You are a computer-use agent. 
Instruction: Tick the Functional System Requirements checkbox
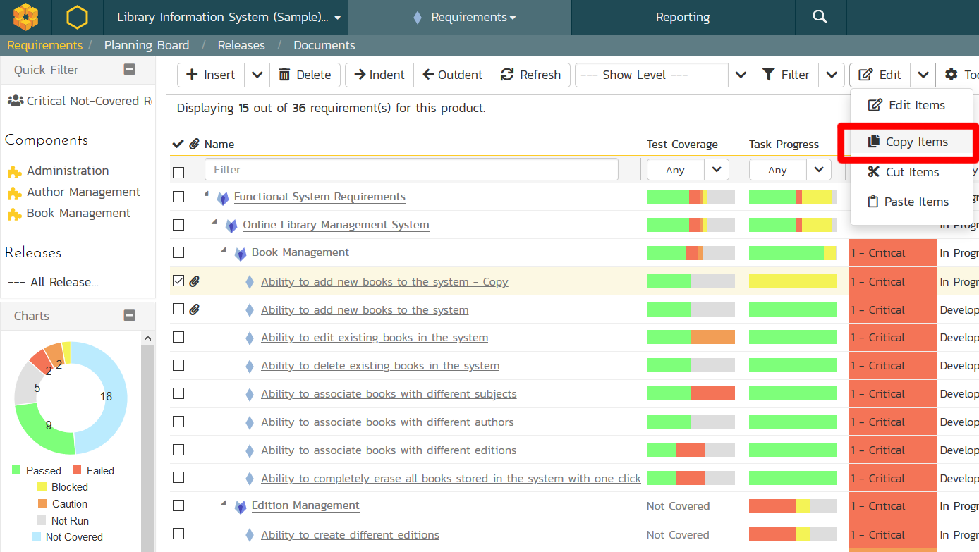pyautogui.click(x=178, y=197)
